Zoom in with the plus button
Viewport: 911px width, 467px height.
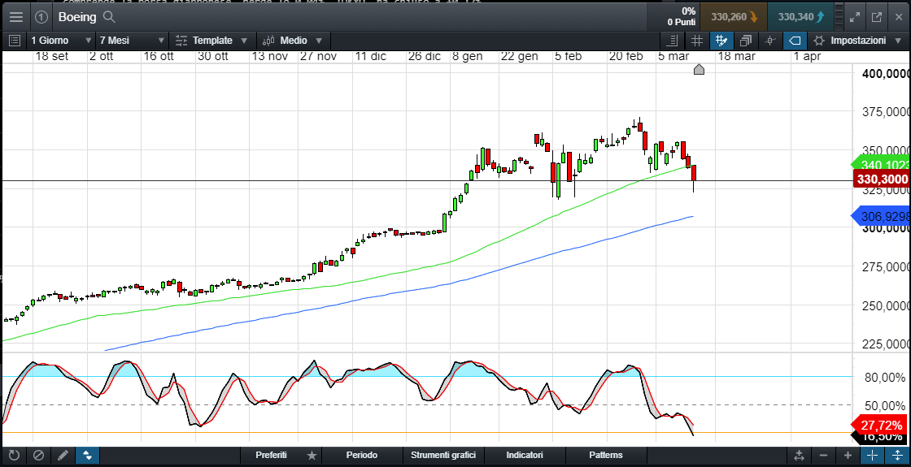[x=848, y=456]
